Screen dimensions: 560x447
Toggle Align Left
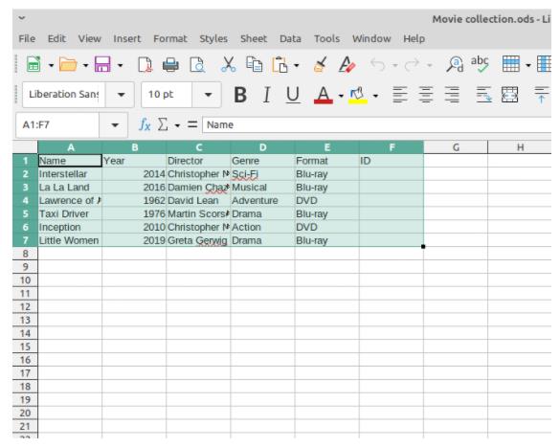coord(400,95)
